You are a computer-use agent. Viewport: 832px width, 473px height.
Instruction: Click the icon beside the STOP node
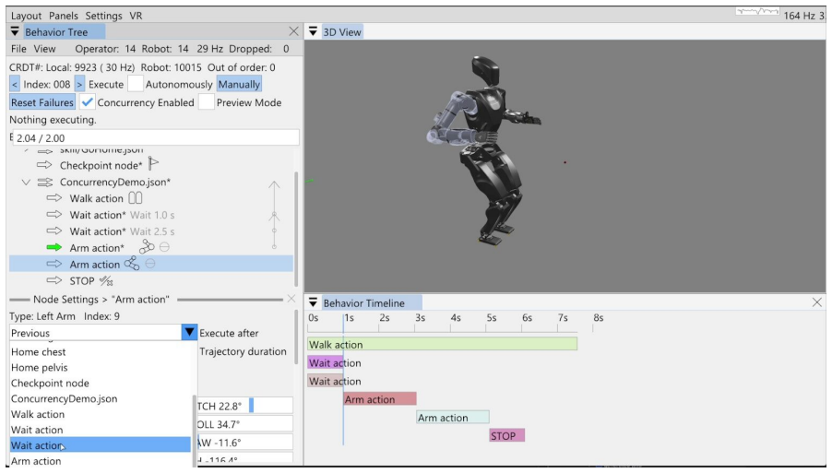pos(106,281)
